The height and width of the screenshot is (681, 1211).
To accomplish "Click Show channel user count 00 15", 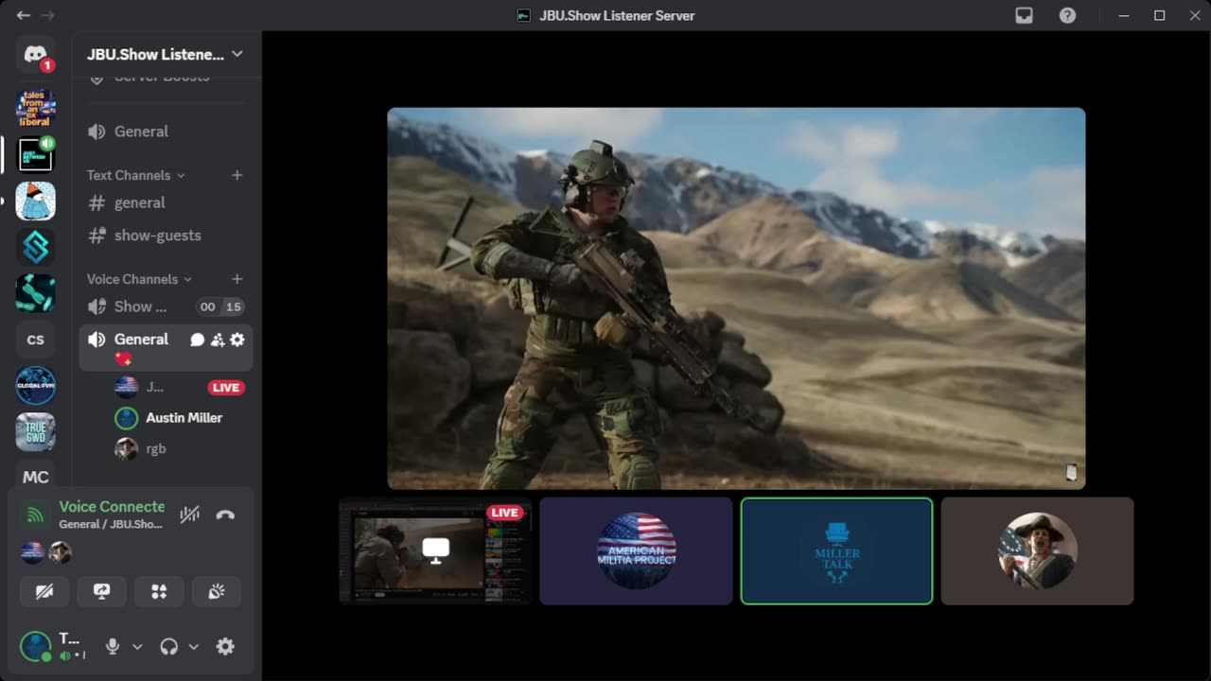I will (220, 306).
